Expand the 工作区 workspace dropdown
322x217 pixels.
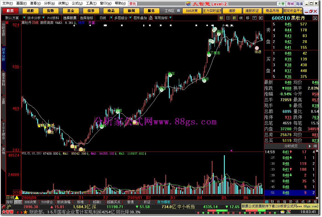[178, 11]
